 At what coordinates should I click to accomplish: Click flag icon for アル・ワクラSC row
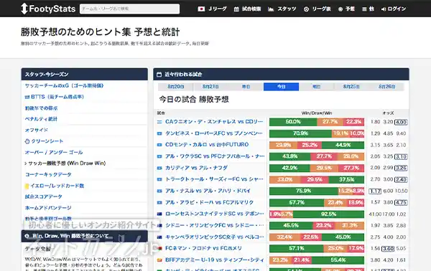159,156
